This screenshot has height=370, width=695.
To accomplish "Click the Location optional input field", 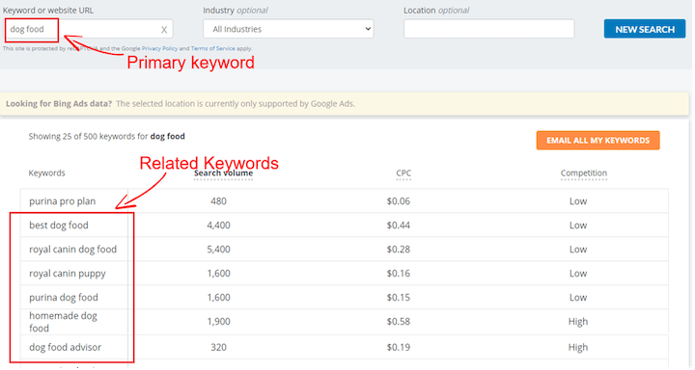I will tap(488, 29).
